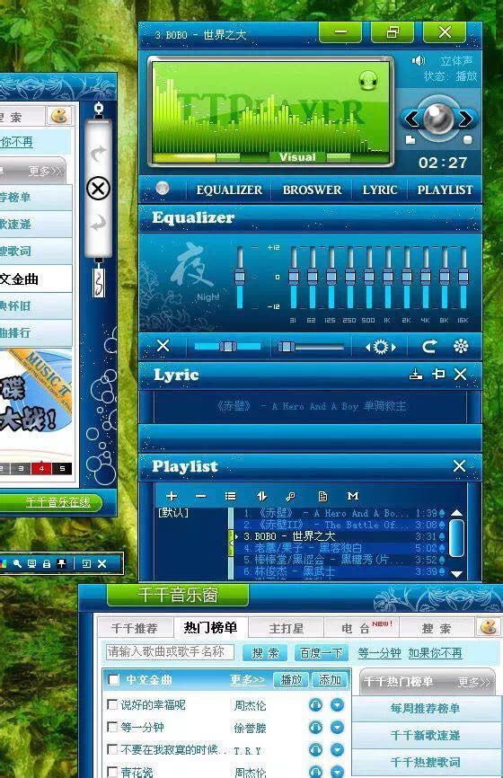Click the playlist scroll down arrow
503x778 pixels.
pos(456,573)
